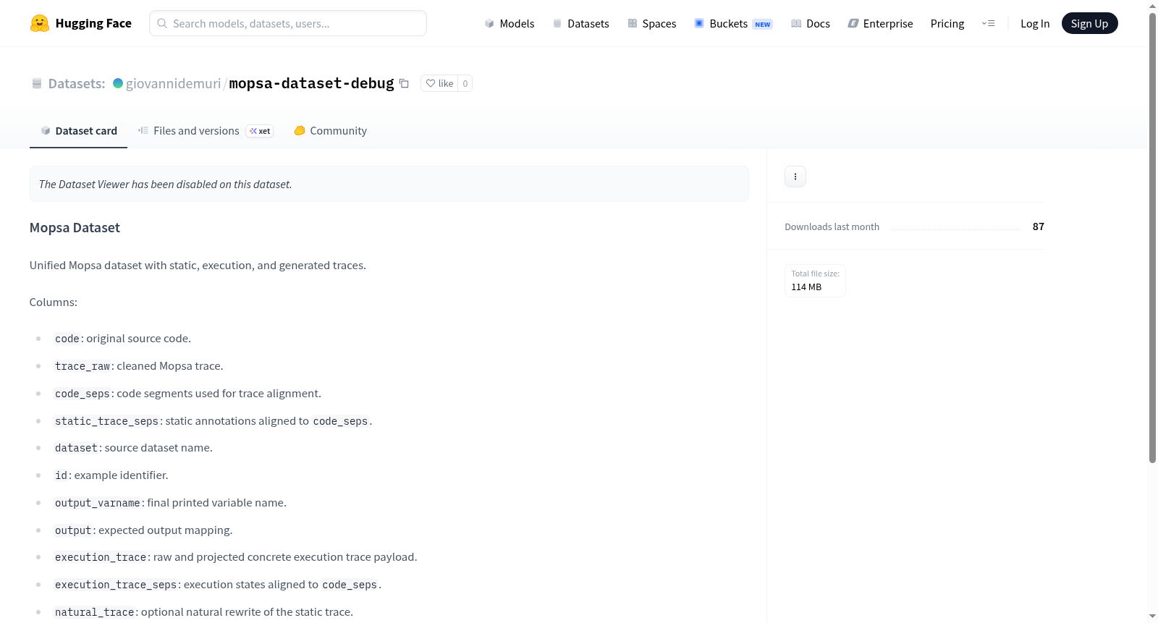Click the 'id' column entry

click(x=111, y=475)
